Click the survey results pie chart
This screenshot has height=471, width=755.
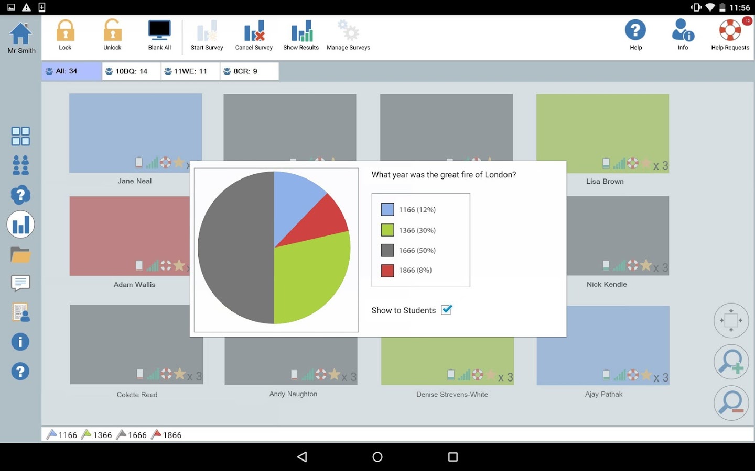pyautogui.click(x=274, y=248)
